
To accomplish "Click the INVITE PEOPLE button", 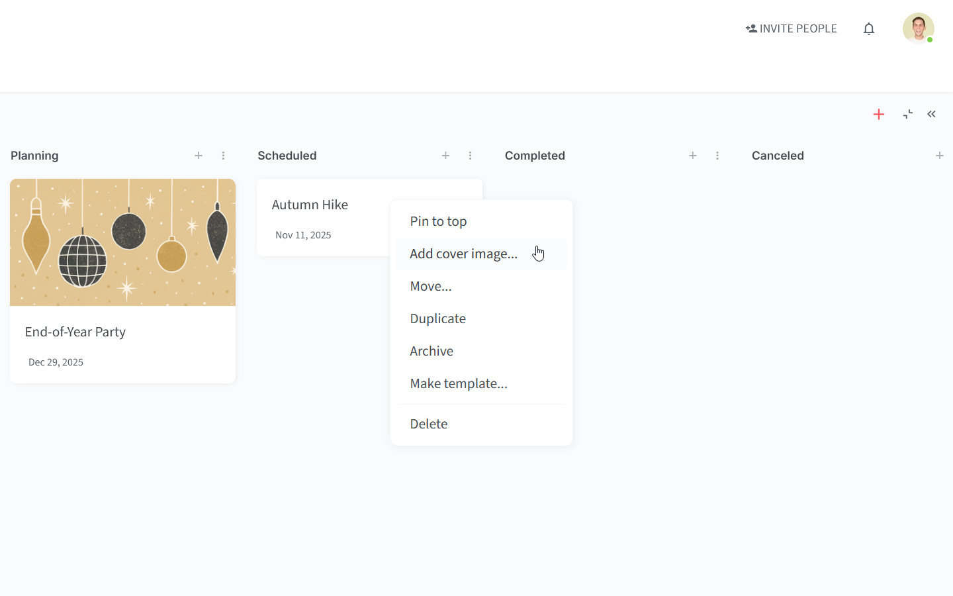I will pyautogui.click(x=791, y=28).
